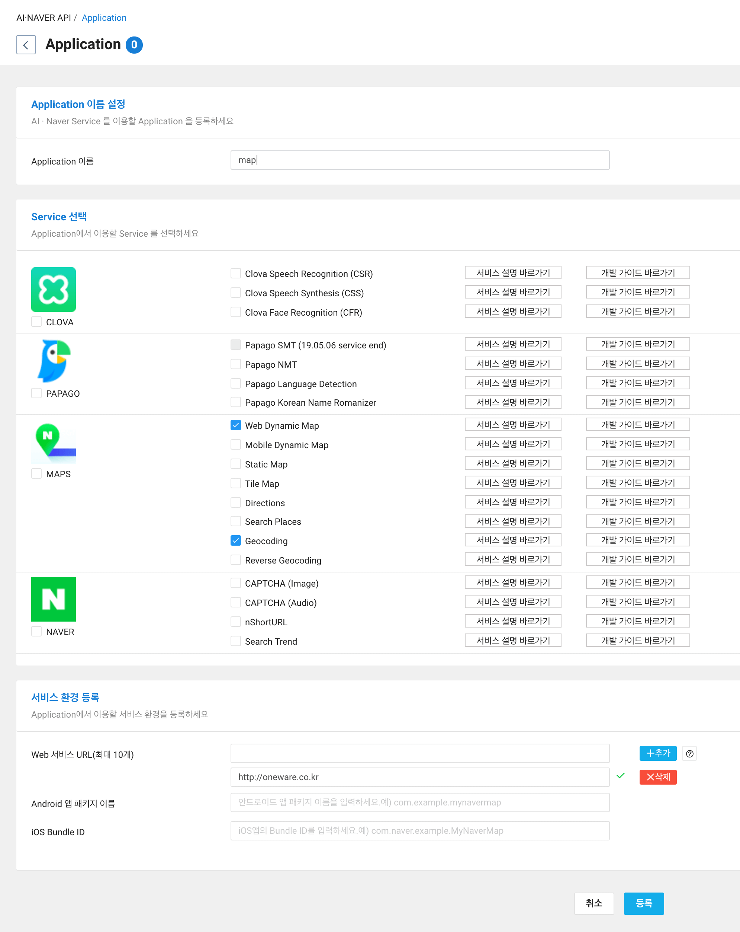Open service description for Papago SMT
This screenshot has height=932, width=740.
(513, 344)
